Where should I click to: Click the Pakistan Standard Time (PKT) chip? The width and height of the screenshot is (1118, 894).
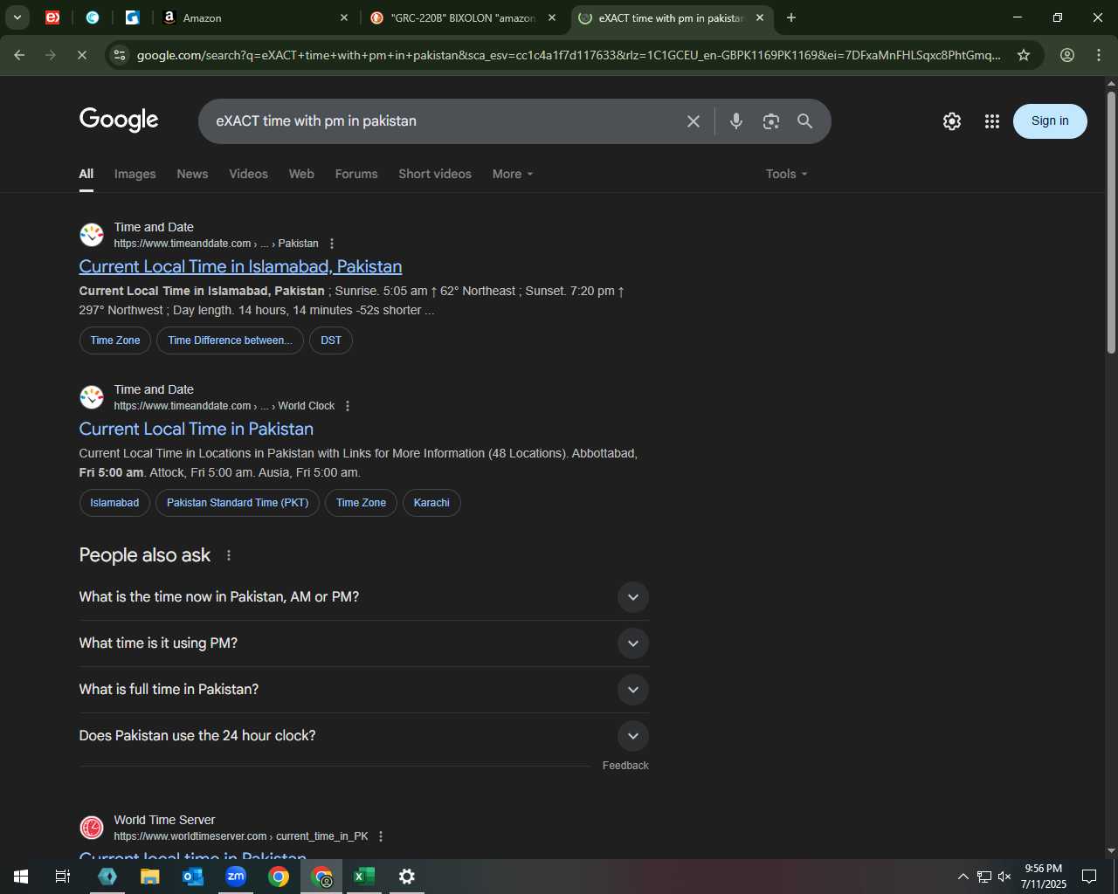(238, 503)
